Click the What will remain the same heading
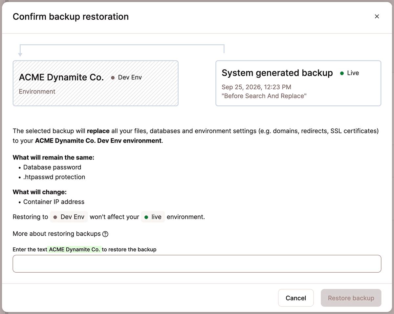Viewport: 394px width, 314px height. 54,157
